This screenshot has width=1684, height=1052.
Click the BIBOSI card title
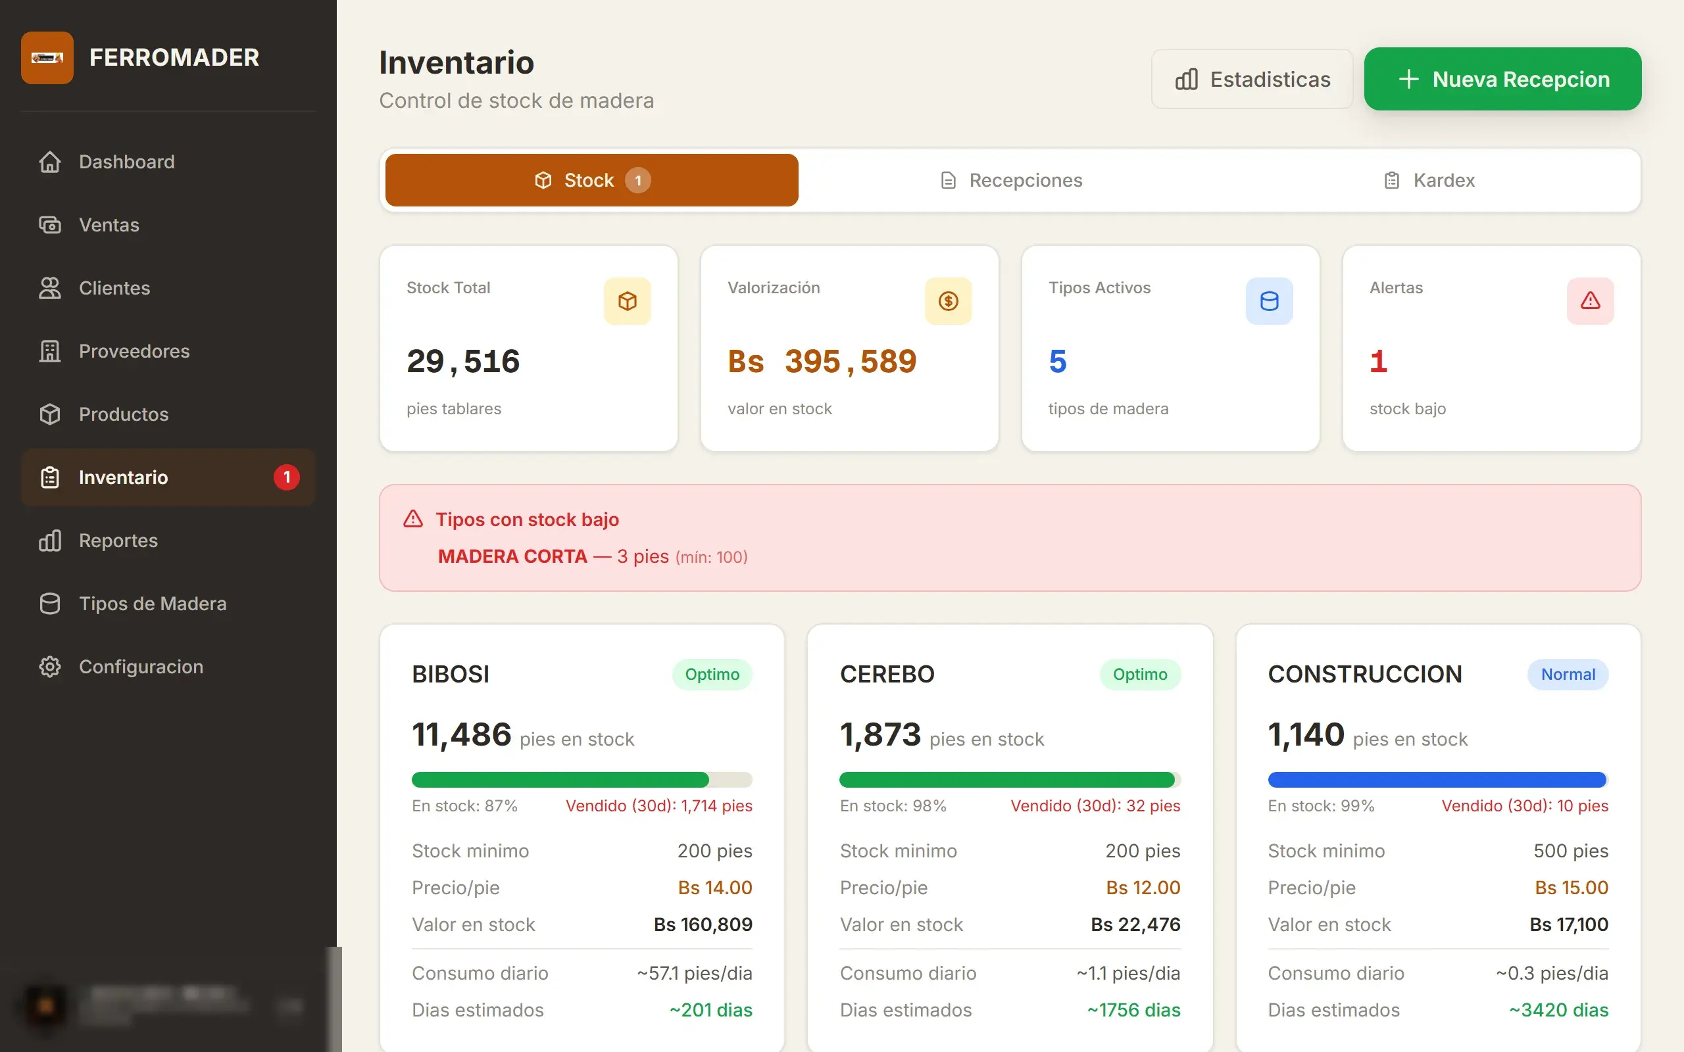[450, 674]
